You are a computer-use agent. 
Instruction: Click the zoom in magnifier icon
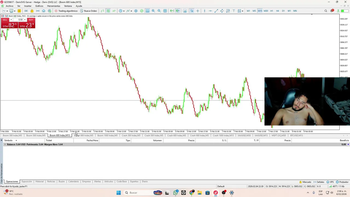pos(153,11)
